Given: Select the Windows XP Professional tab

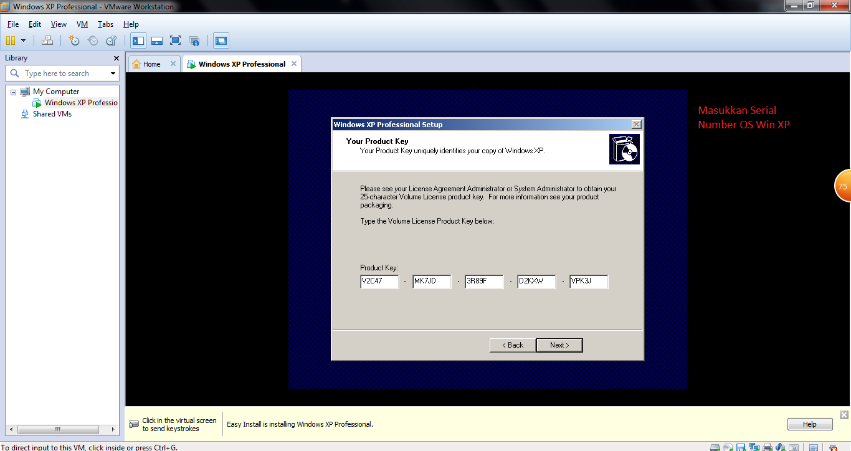Looking at the screenshot, I should click(242, 64).
